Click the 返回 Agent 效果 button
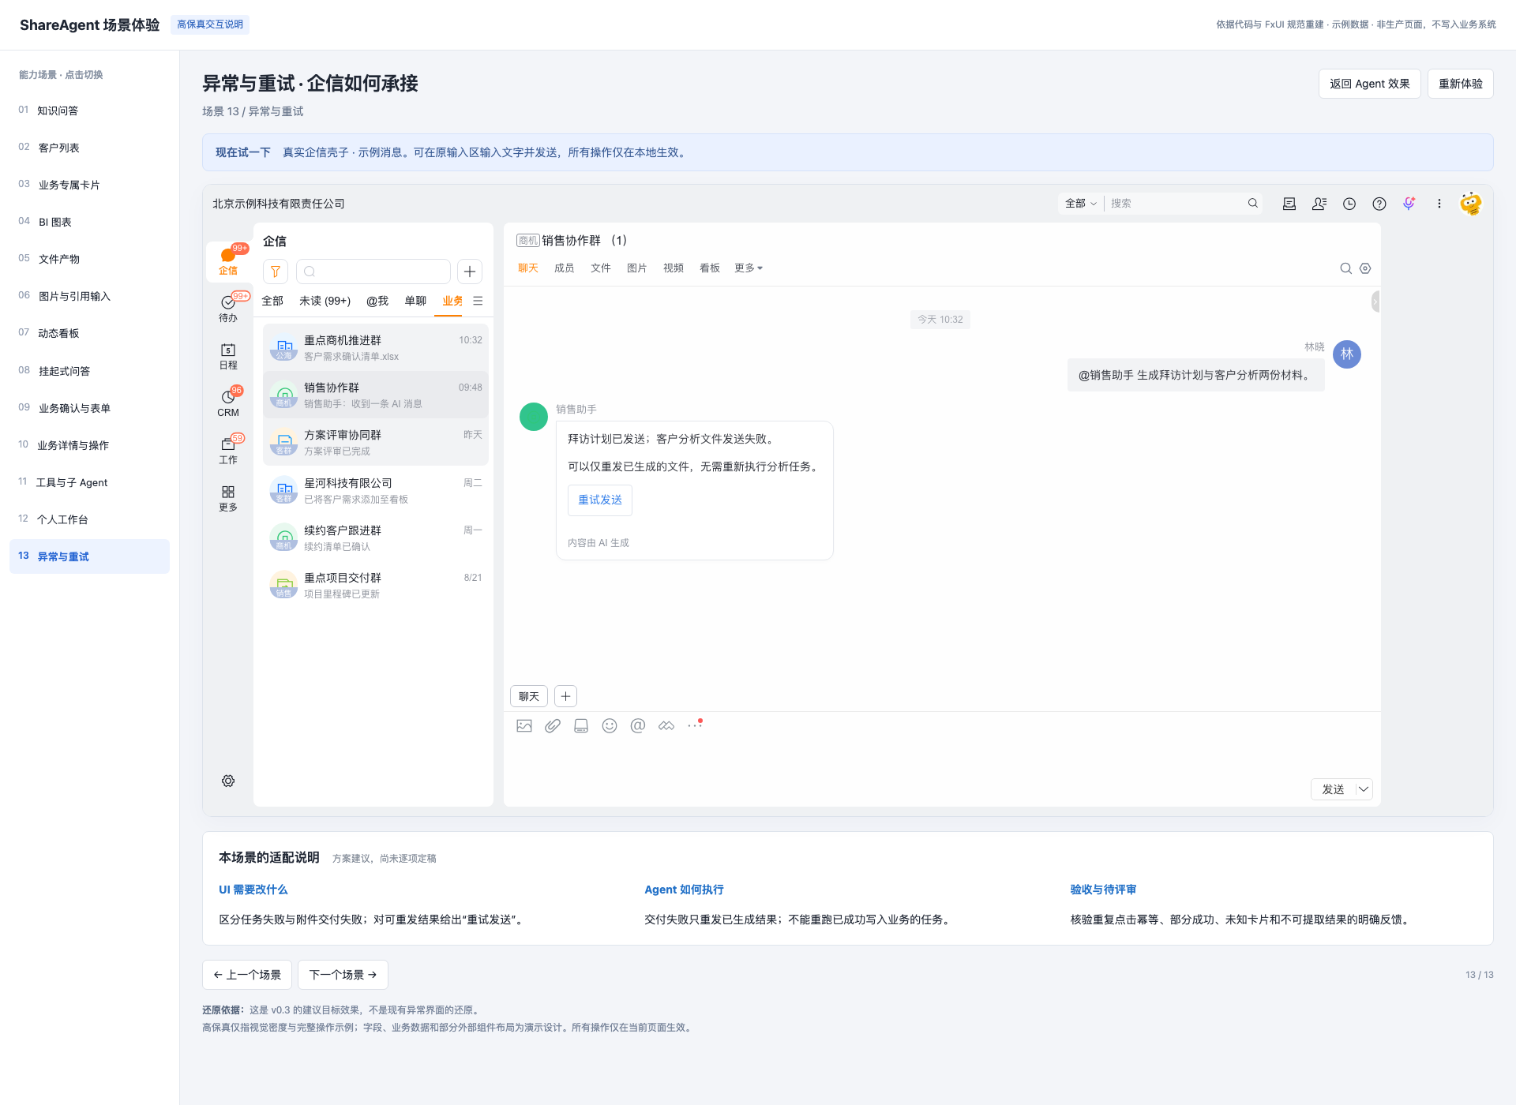Viewport: 1516px width, 1105px height. coord(1370,84)
